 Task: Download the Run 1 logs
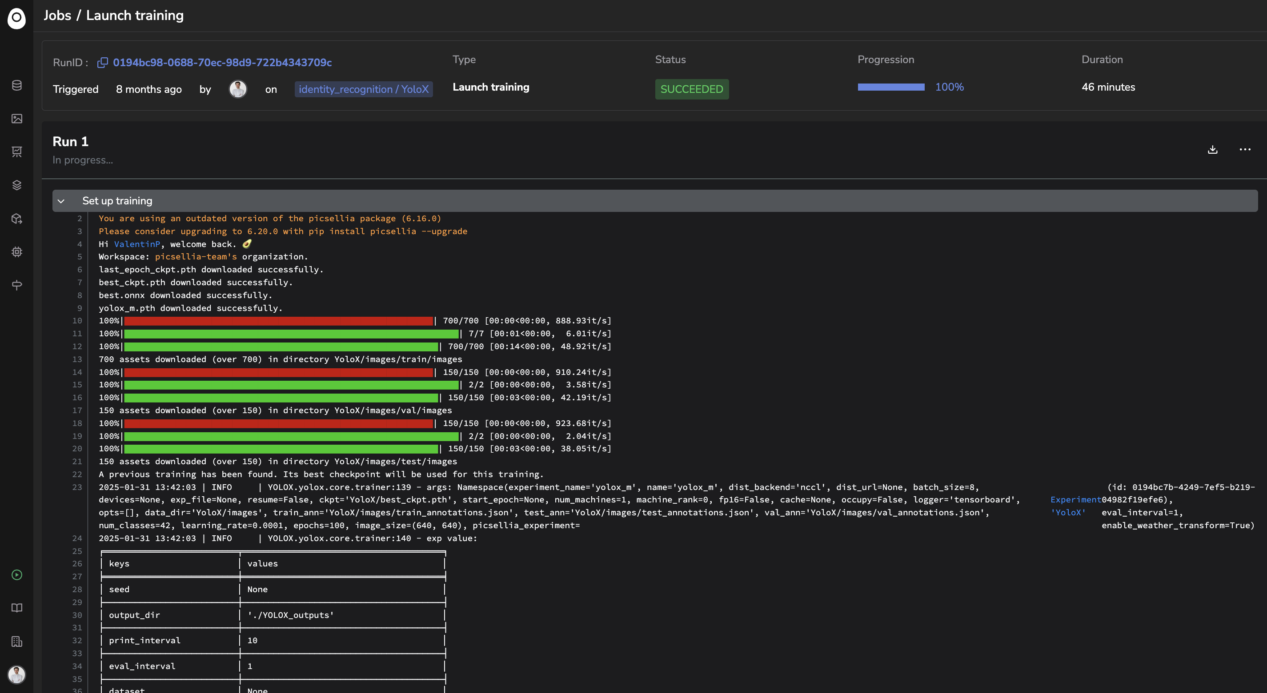[1212, 149]
